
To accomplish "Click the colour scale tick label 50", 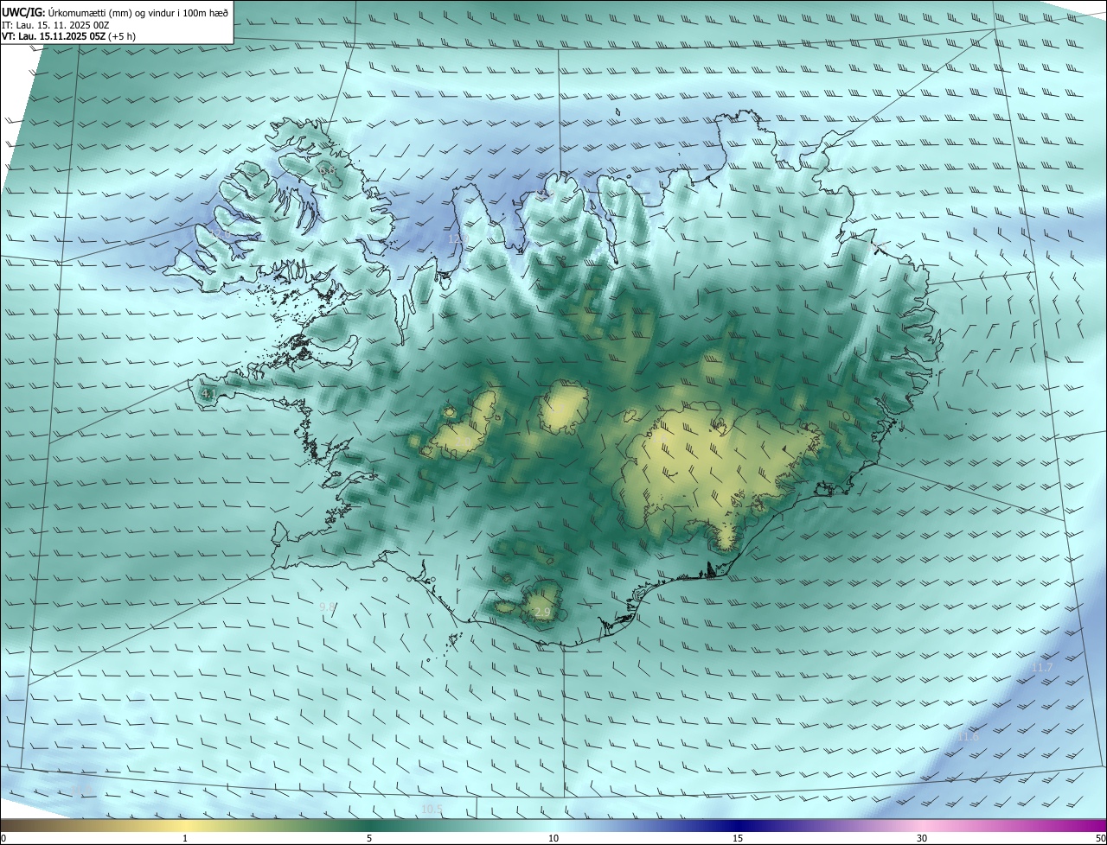I will [1100, 838].
